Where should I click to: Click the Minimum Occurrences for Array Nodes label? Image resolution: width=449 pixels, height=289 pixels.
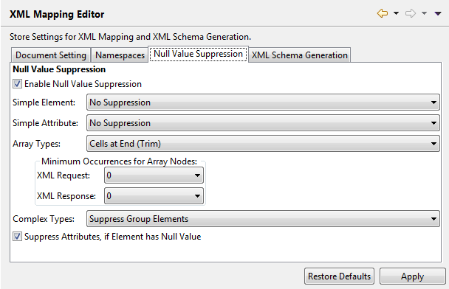click(119, 161)
